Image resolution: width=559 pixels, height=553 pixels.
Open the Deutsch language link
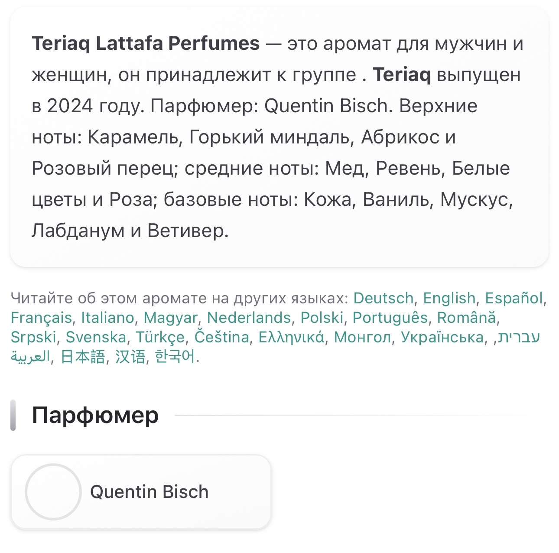(x=383, y=298)
